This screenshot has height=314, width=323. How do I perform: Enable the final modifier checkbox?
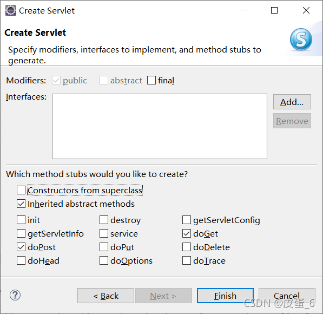151,80
